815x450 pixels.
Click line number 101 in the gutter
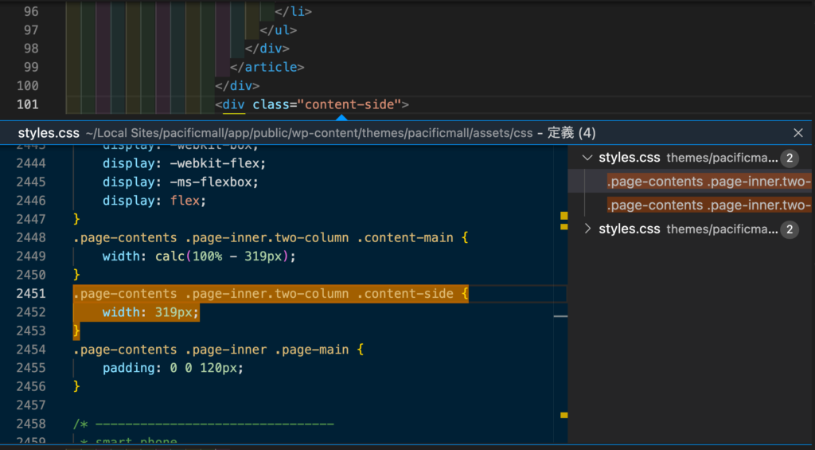(x=28, y=104)
